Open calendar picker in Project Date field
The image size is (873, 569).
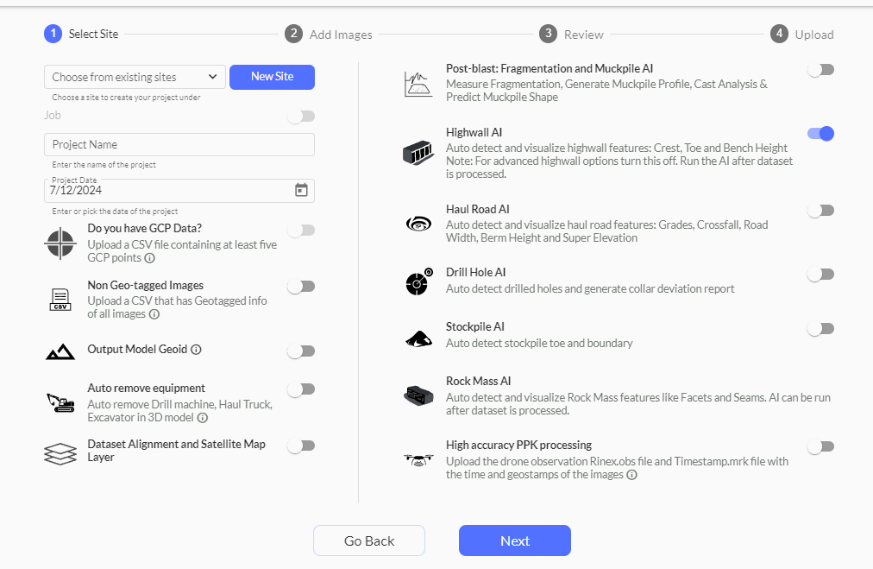301,190
